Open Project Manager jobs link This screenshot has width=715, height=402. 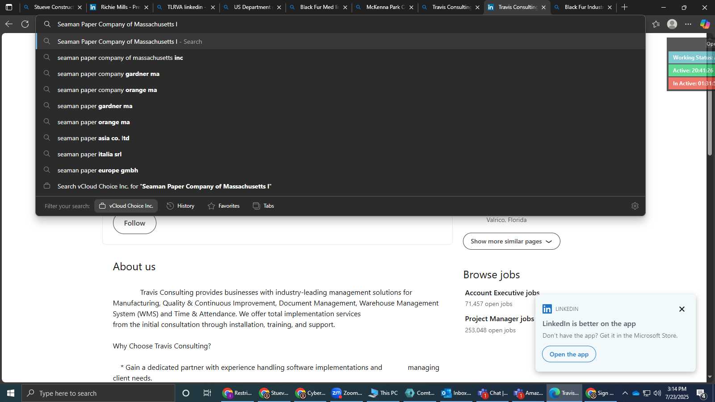click(x=499, y=319)
